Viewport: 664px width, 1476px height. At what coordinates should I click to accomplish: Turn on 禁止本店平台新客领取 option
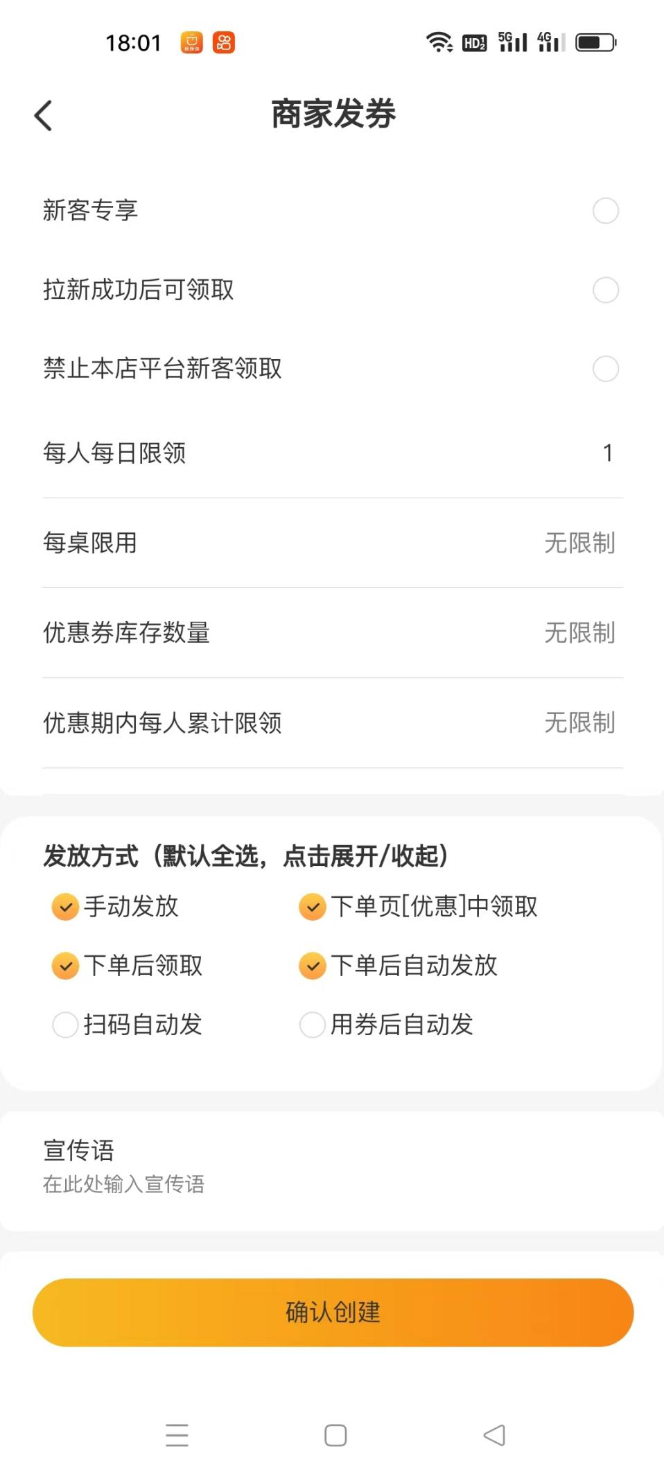coord(605,369)
